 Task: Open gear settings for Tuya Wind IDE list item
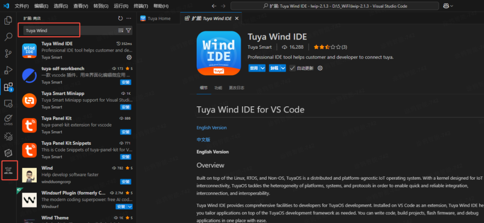[x=129, y=57]
